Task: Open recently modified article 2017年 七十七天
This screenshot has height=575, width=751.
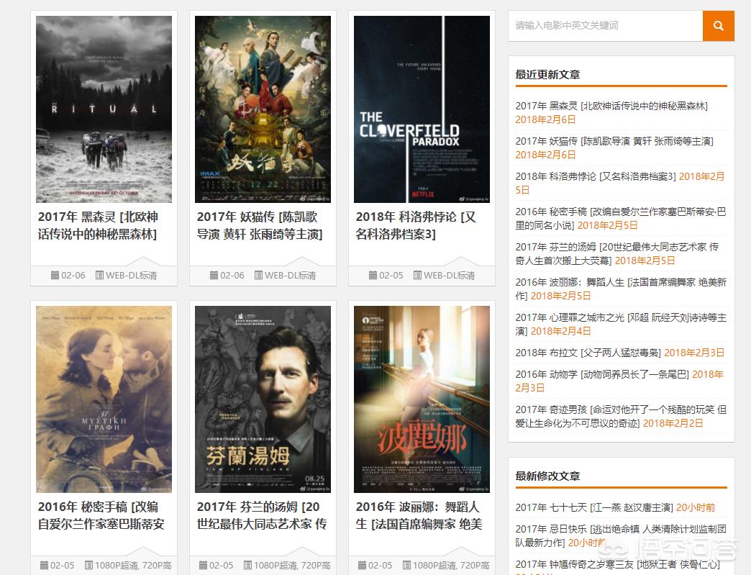Action: [x=594, y=507]
